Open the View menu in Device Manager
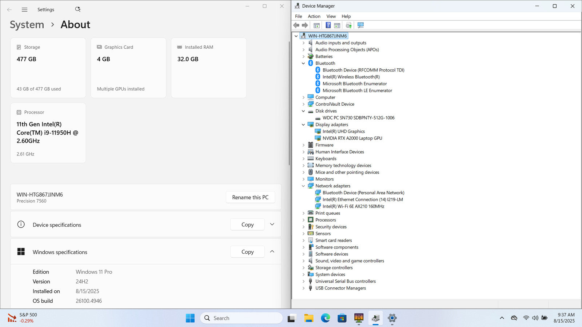 [x=331, y=16]
